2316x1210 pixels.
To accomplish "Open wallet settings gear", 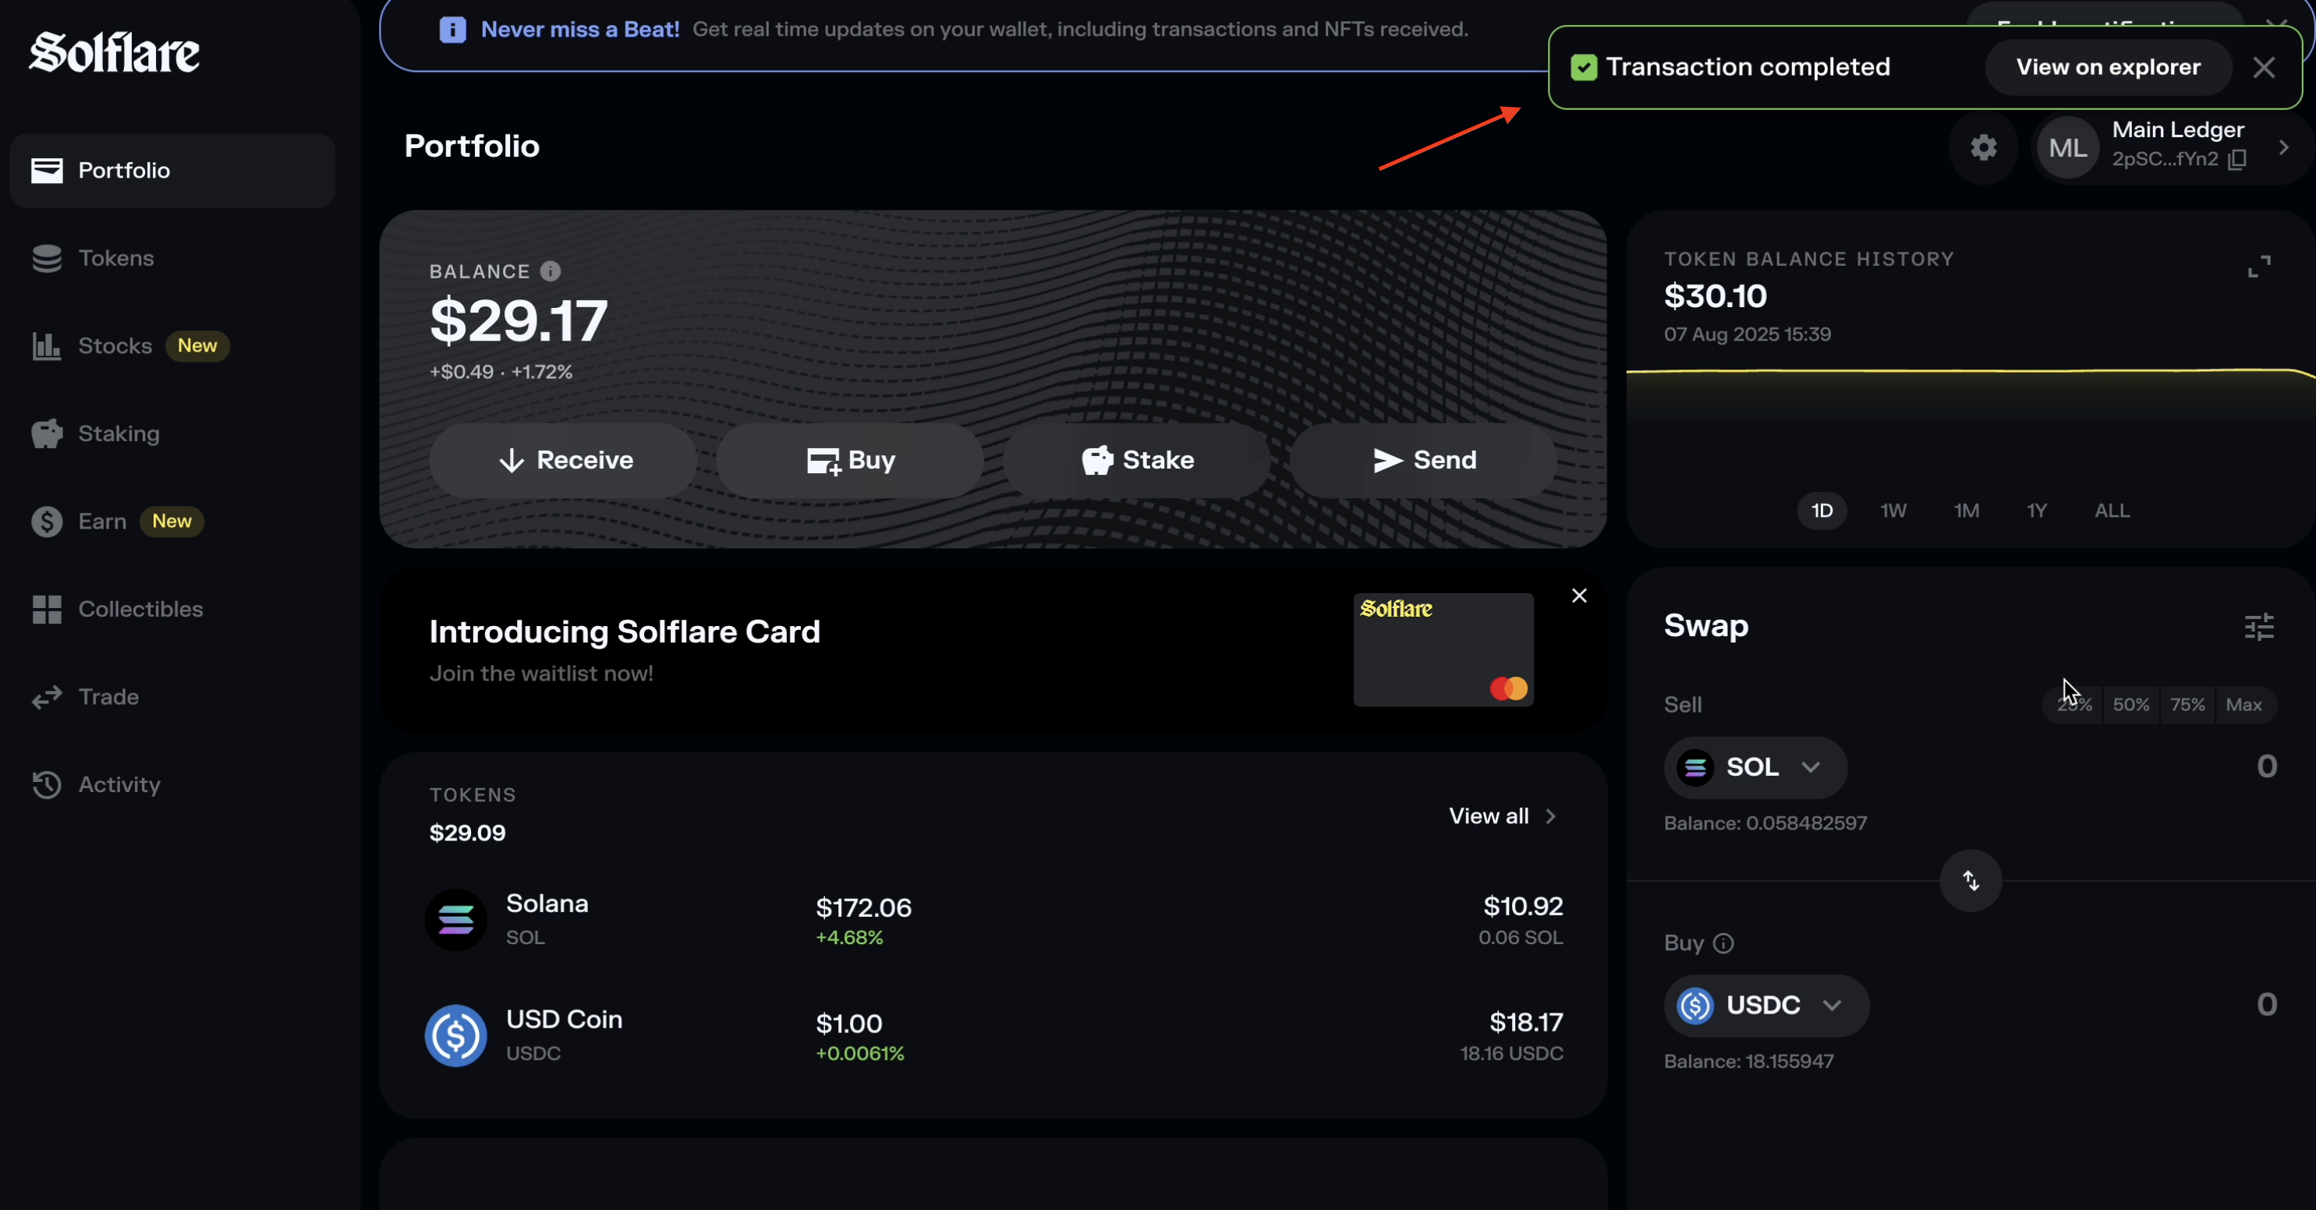I will click(1983, 148).
